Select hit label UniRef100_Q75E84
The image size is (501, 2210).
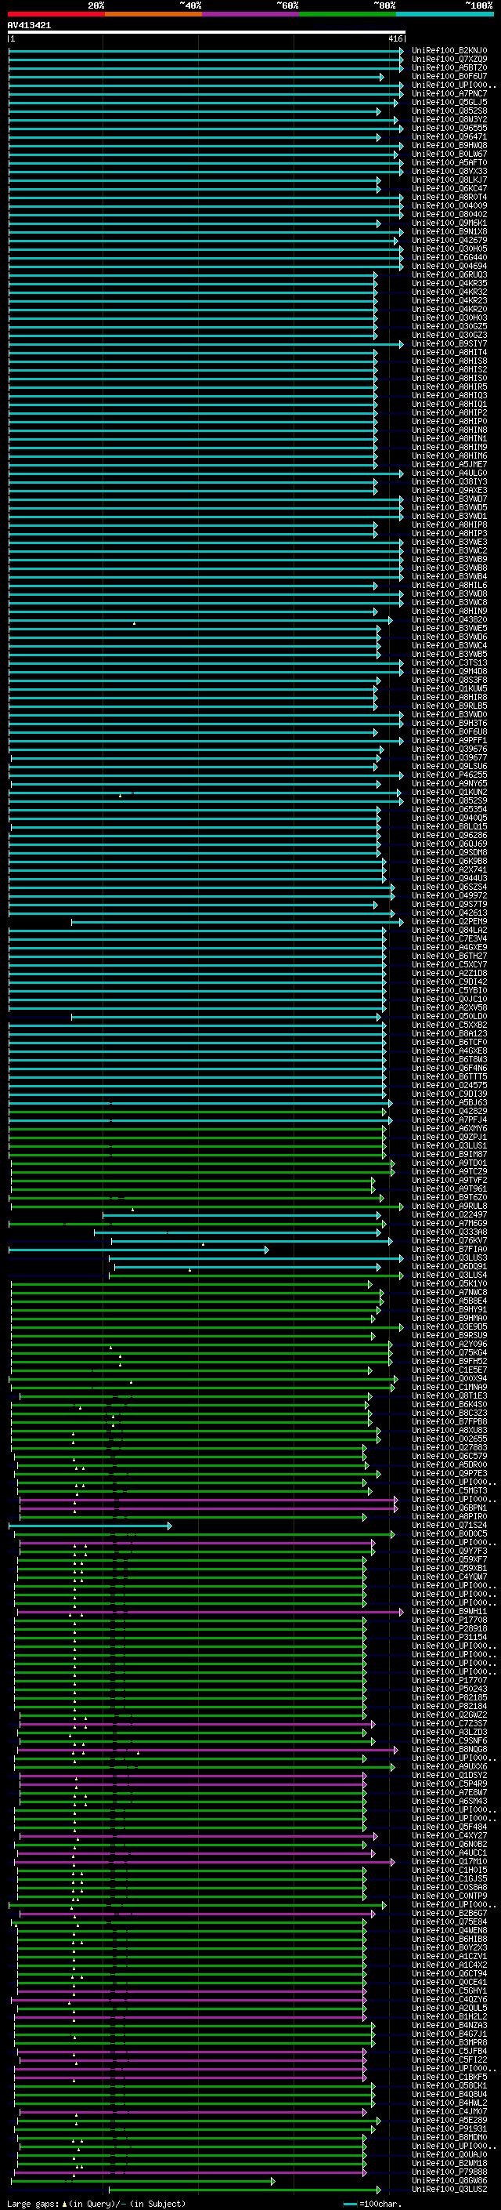pos(449,1922)
